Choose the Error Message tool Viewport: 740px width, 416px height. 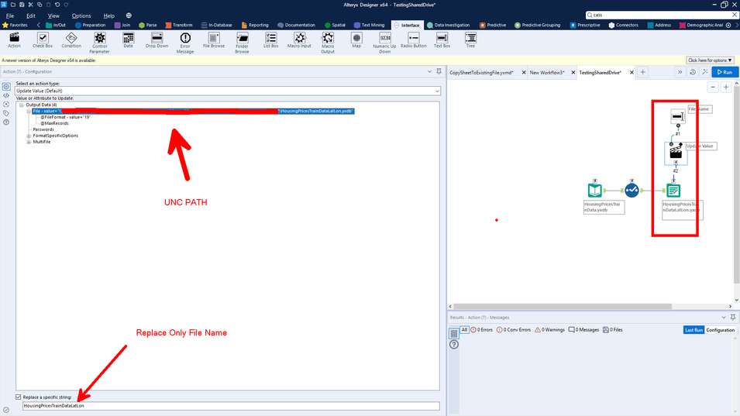pyautogui.click(x=185, y=43)
